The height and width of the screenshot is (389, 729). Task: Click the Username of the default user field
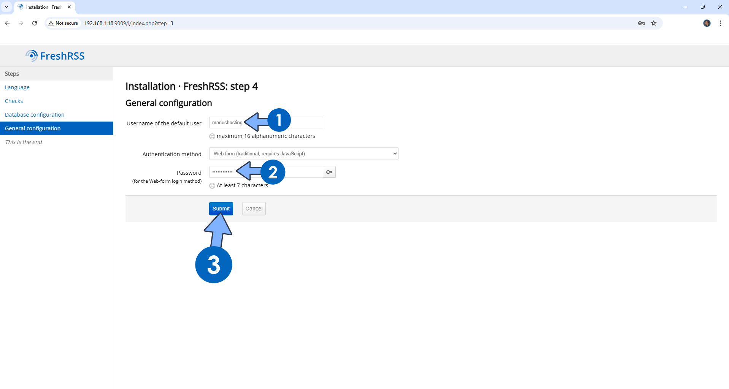(266, 123)
